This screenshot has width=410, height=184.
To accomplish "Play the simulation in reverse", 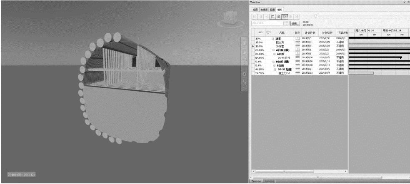I will pos(266,17).
